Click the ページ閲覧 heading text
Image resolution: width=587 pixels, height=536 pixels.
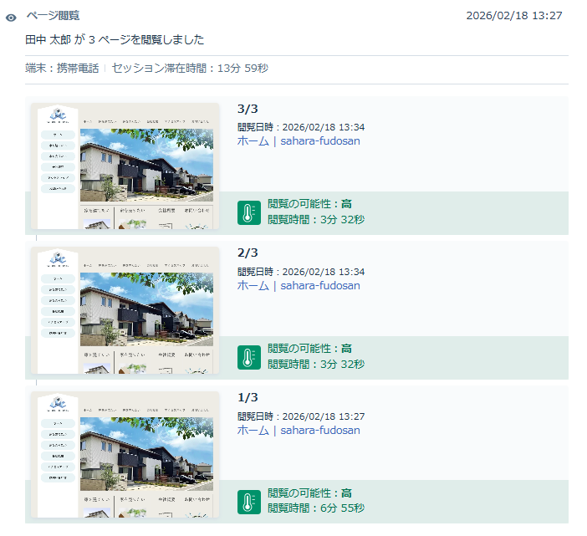coord(53,15)
